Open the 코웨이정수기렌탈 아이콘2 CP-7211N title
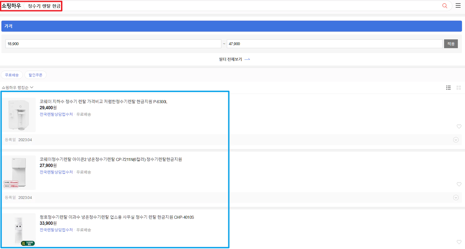465x249 pixels. [x=111, y=159]
